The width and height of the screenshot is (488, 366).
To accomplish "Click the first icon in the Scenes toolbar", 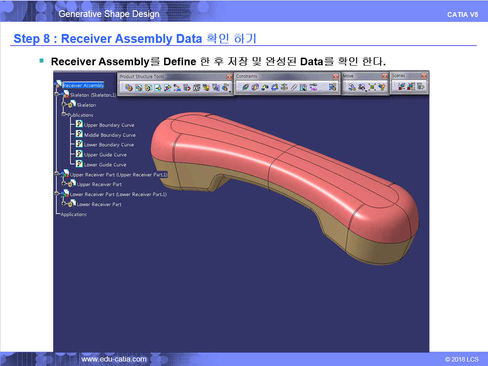I will (402, 87).
